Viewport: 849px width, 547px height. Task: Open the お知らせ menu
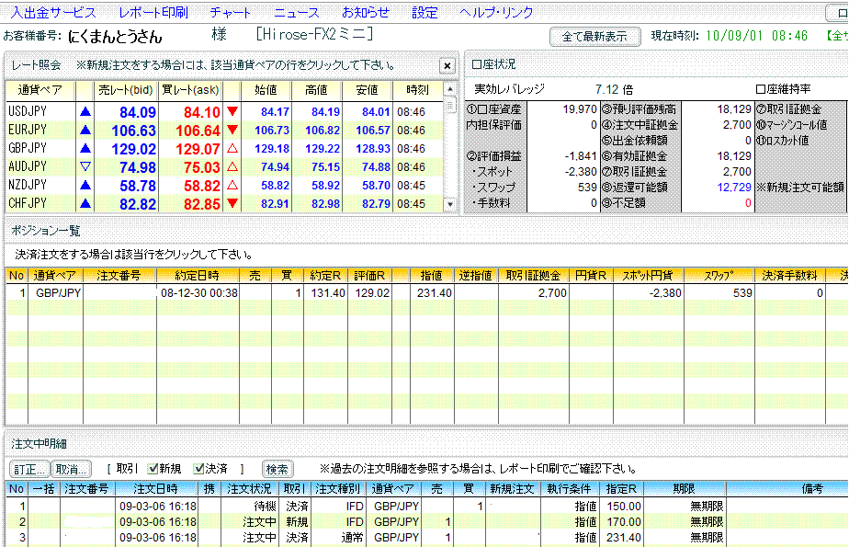366,12
